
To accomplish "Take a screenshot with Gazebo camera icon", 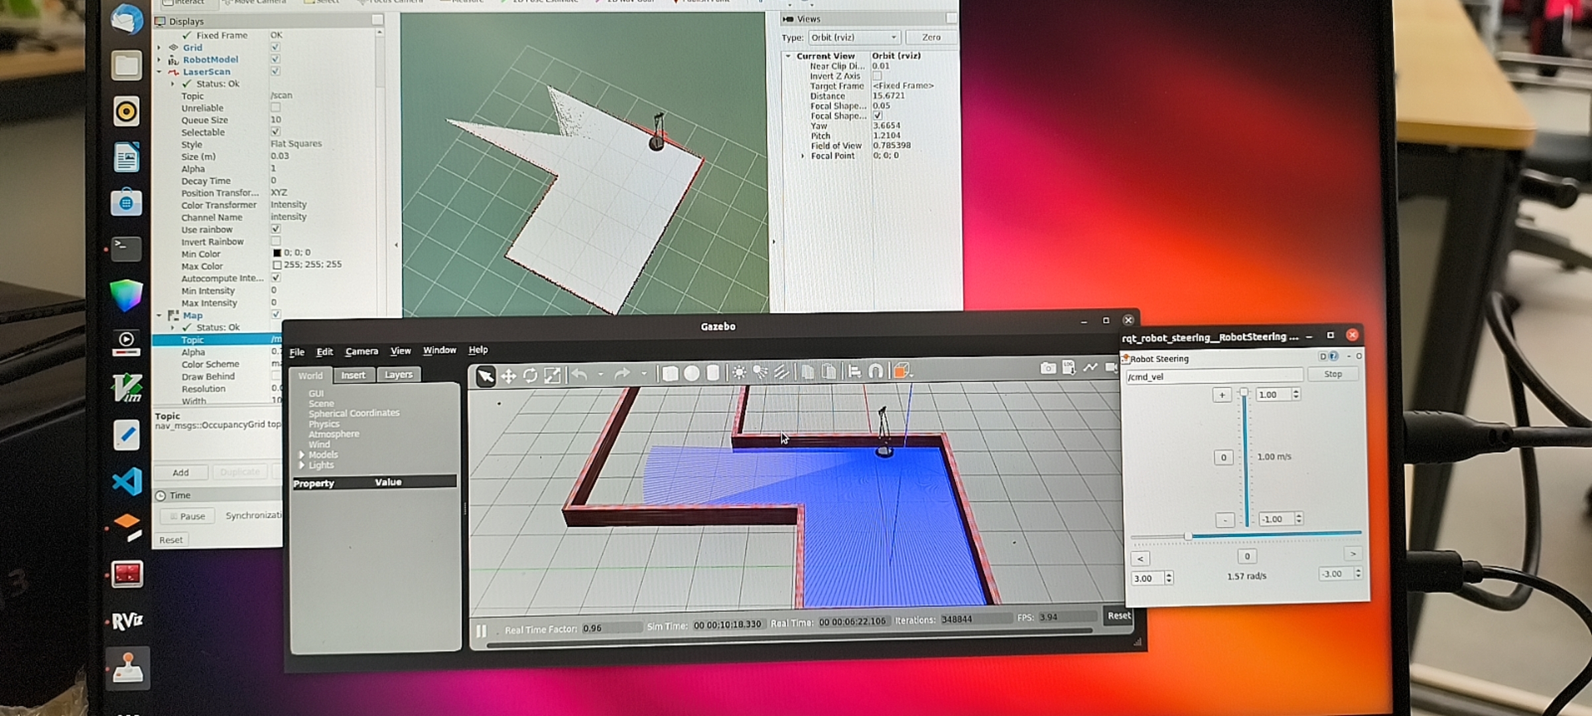I will [x=1048, y=368].
